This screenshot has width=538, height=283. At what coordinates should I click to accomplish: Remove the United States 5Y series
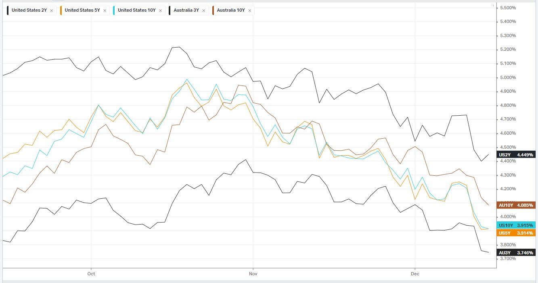(105, 10)
